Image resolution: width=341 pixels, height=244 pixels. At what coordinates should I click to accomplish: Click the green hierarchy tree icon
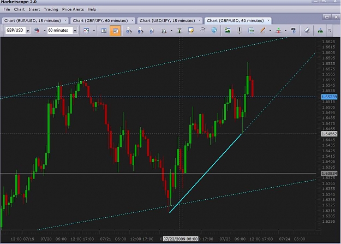click(320, 31)
